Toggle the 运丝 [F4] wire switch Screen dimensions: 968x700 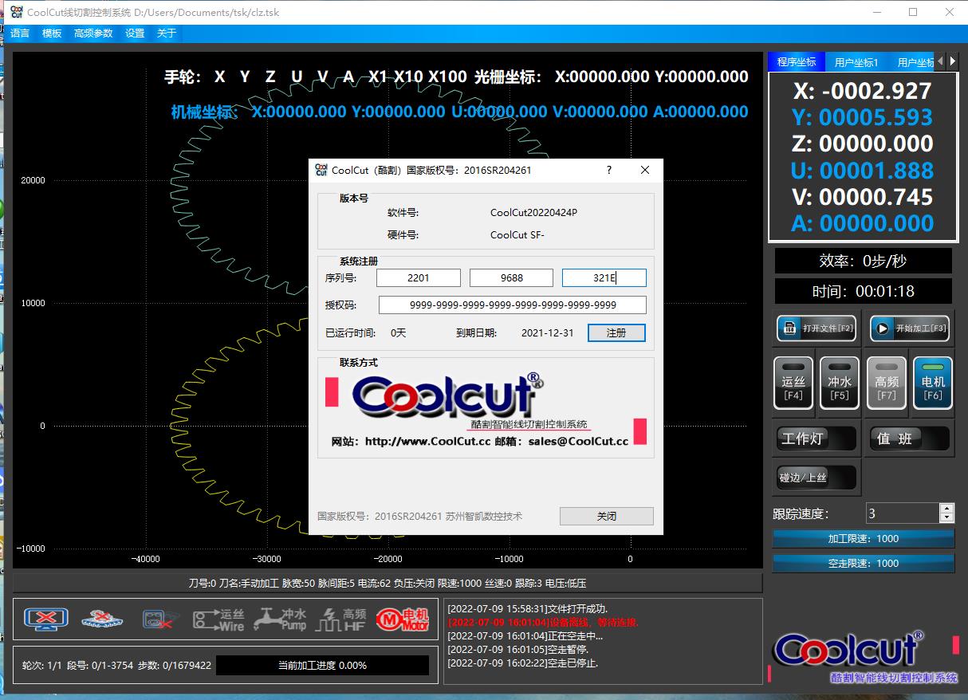tap(793, 384)
